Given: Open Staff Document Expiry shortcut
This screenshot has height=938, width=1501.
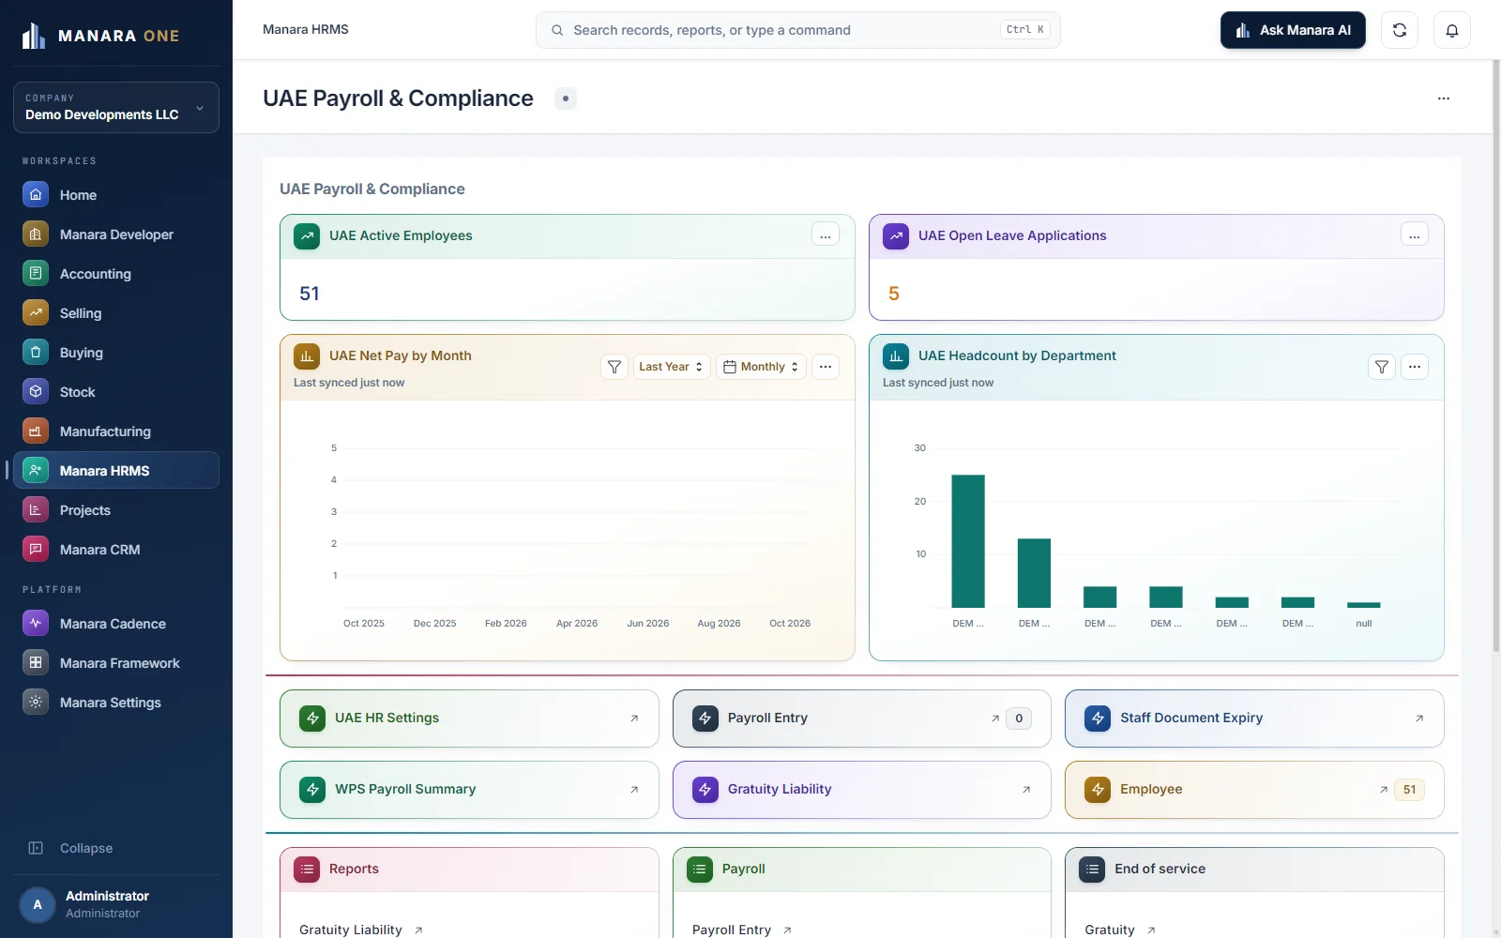Looking at the screenshot, I should click(1254, 719).
